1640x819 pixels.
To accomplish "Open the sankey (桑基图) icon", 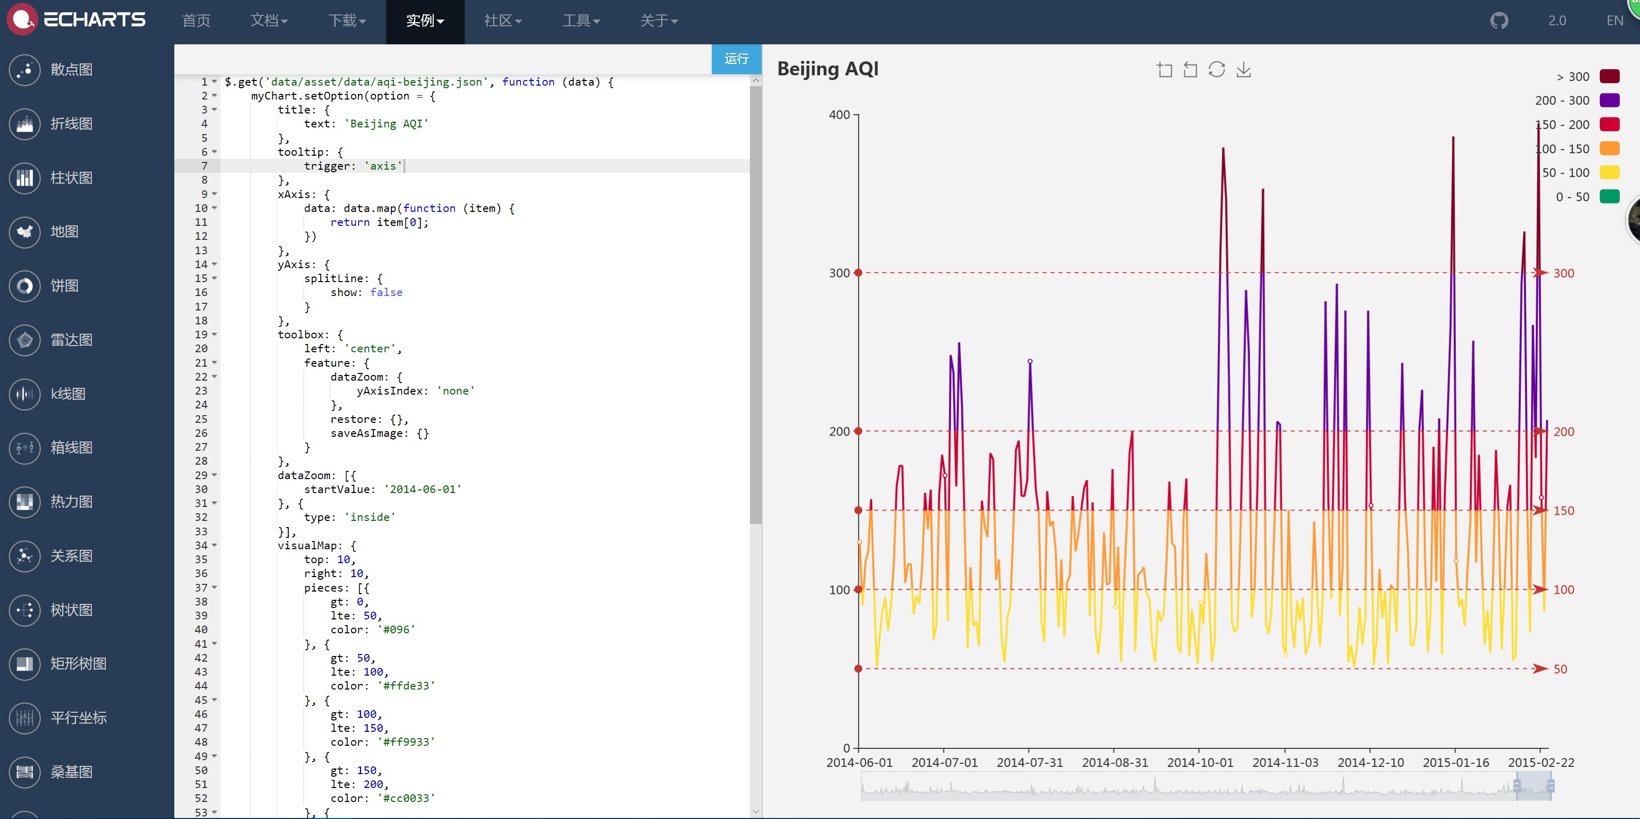I will point(25,772).
